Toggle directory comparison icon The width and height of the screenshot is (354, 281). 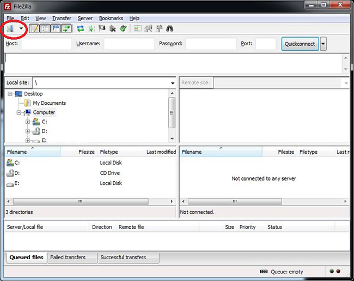(x=148, y=28)
